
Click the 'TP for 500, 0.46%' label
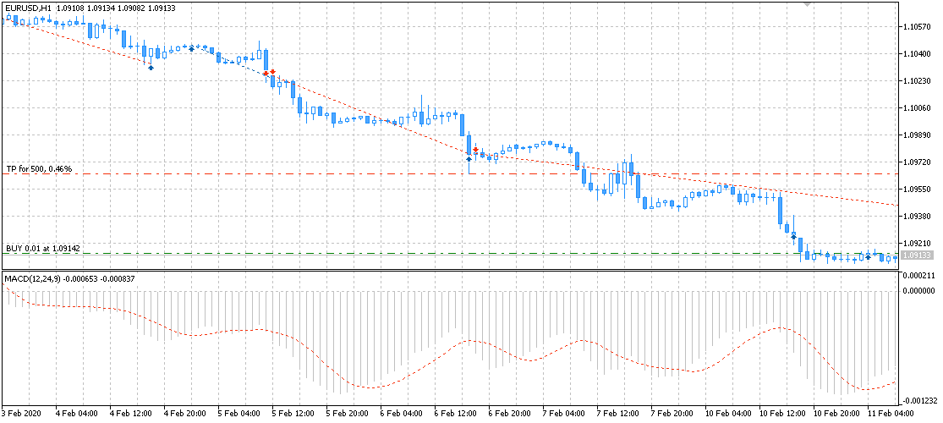39,169
